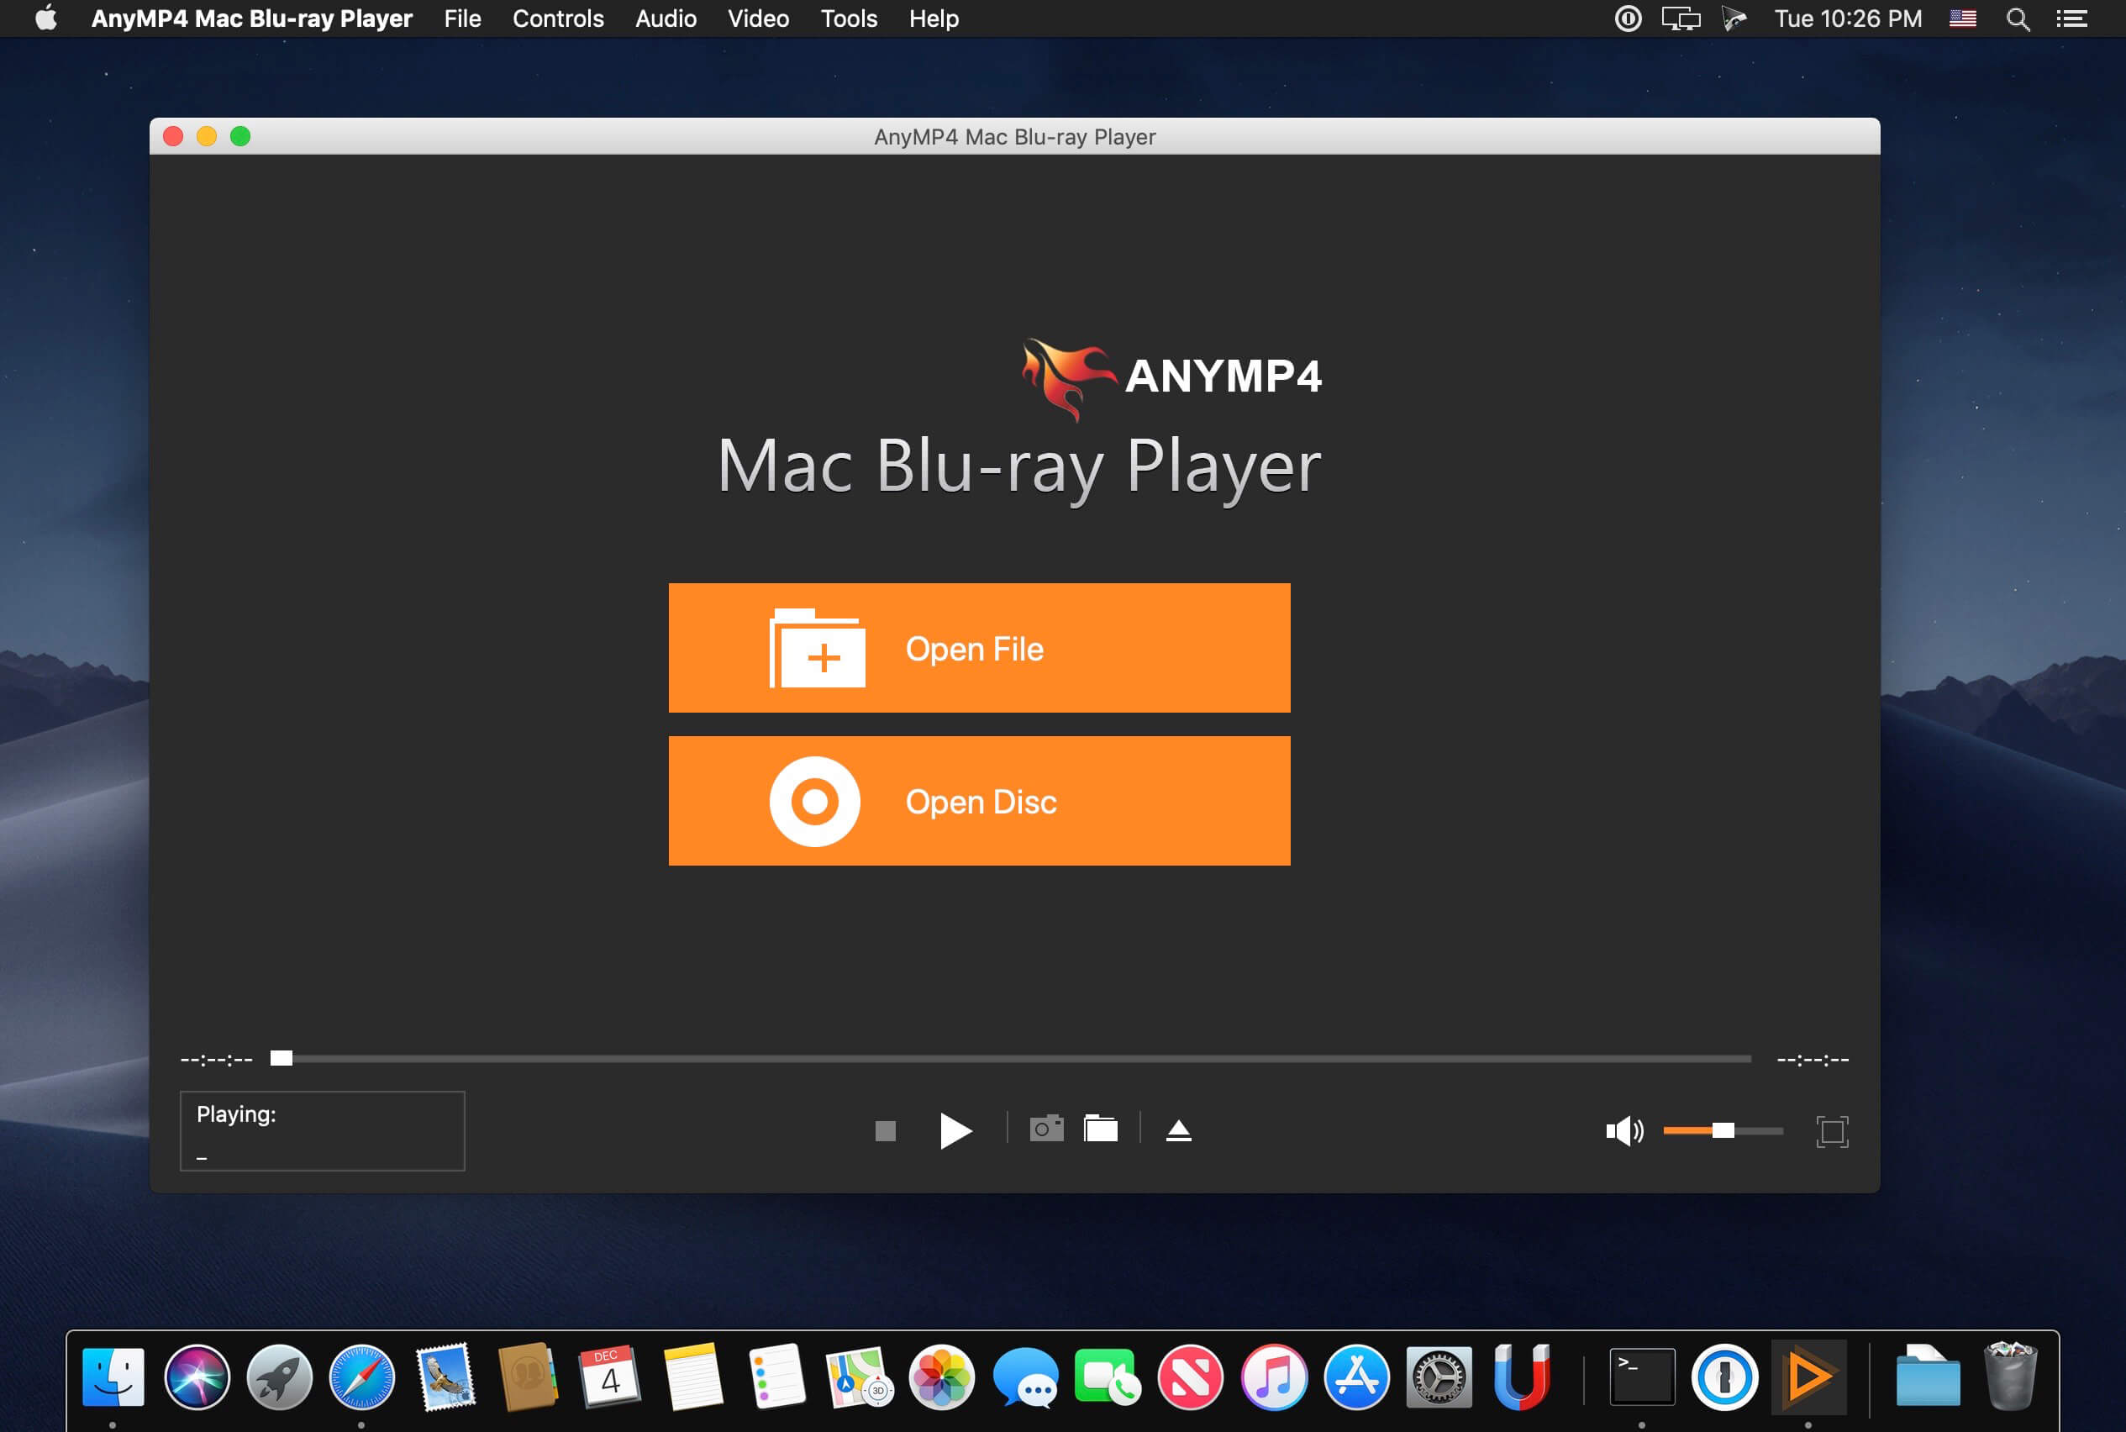
Task: Click the Open Disc button
Action: (979, 801)
